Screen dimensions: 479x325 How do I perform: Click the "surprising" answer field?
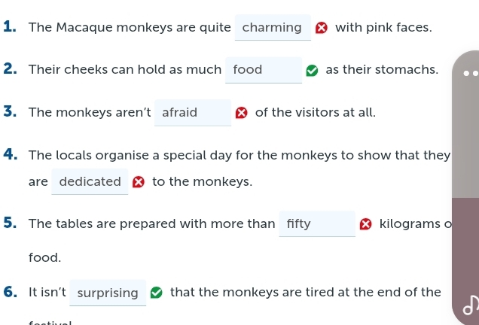click(x=108, y=293)
